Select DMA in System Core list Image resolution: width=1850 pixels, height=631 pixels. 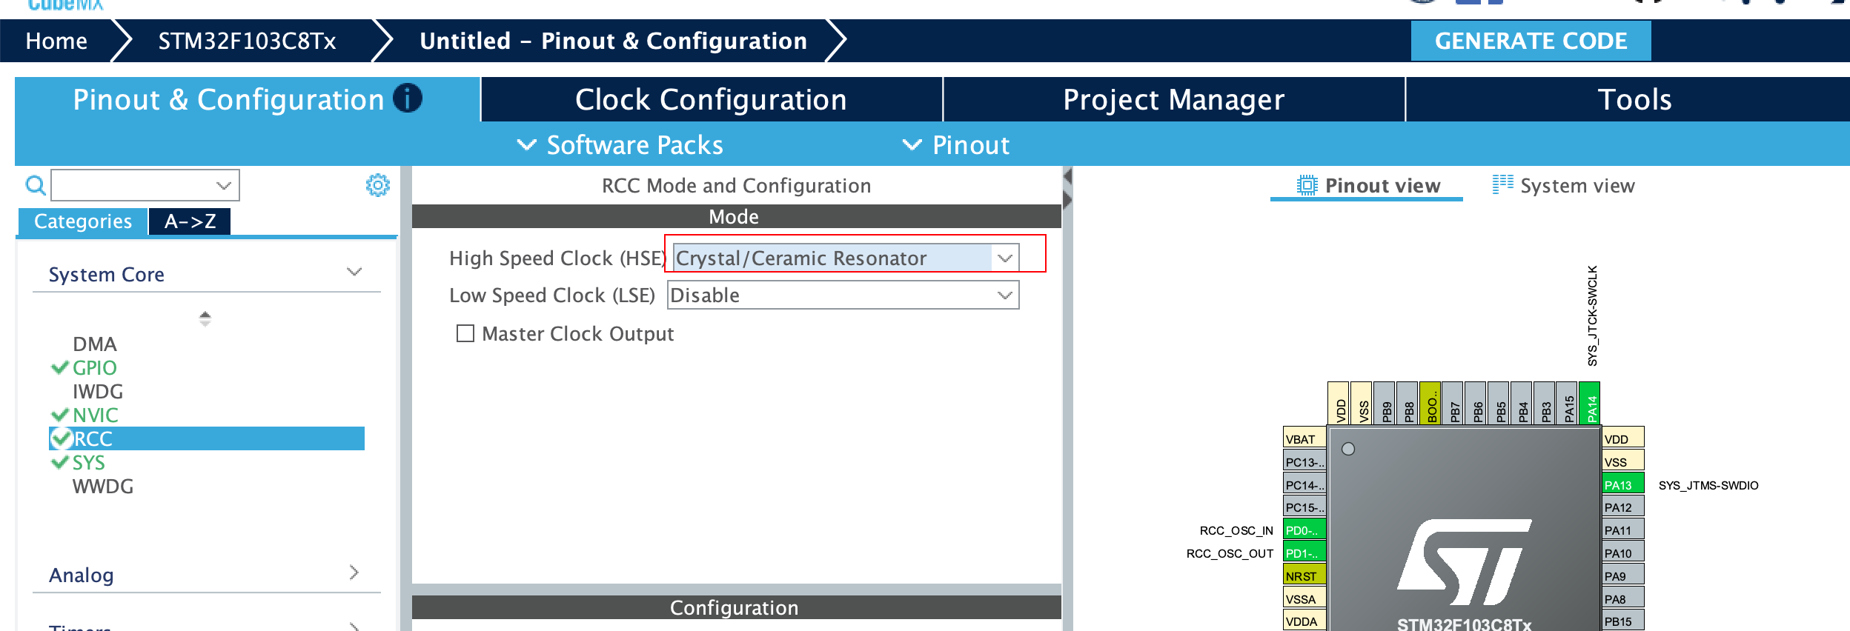click(95, 344)
